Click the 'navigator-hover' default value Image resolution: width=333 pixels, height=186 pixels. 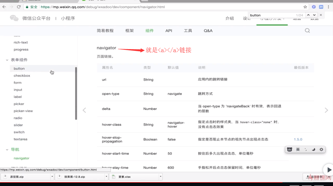coord(176,125)
